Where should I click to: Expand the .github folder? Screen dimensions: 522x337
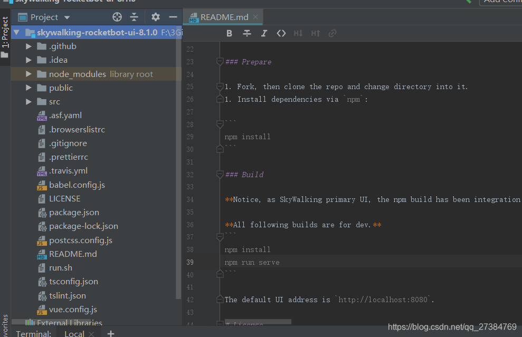pos(29,46)
